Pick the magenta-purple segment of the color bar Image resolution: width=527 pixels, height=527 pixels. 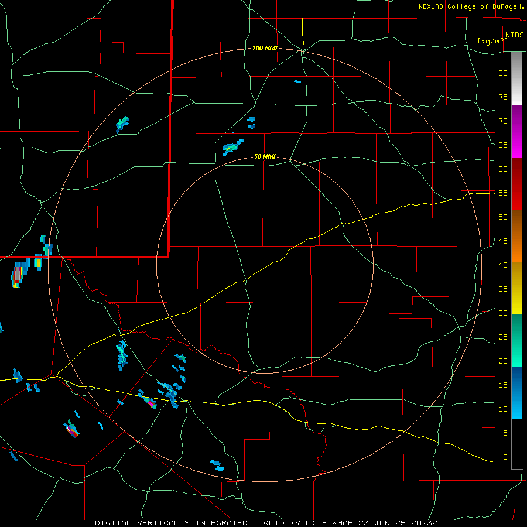[x=517, y=132]
